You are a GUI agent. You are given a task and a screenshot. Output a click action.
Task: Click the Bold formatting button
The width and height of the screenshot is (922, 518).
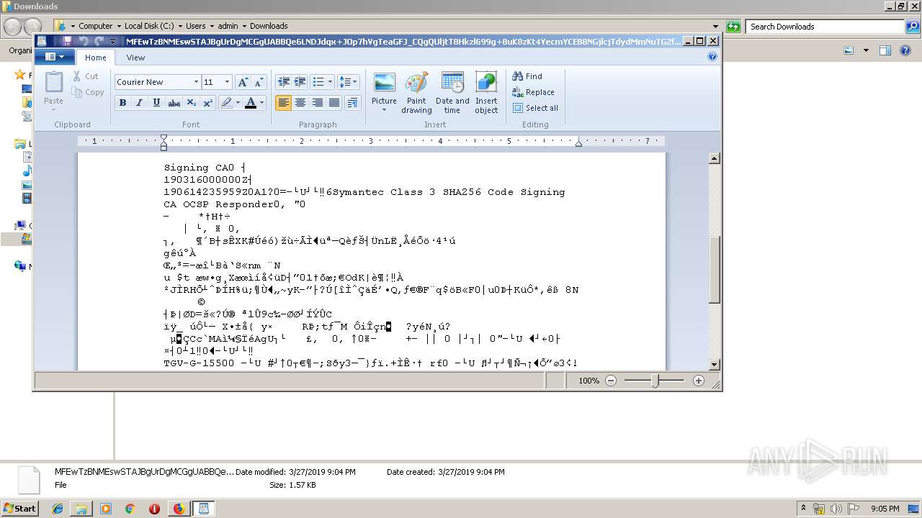[122, 103]
